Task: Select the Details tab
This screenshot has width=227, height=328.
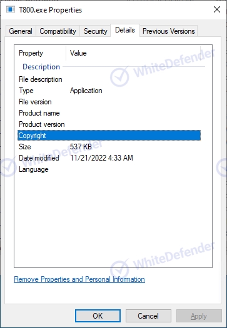Action: (125, 31)
